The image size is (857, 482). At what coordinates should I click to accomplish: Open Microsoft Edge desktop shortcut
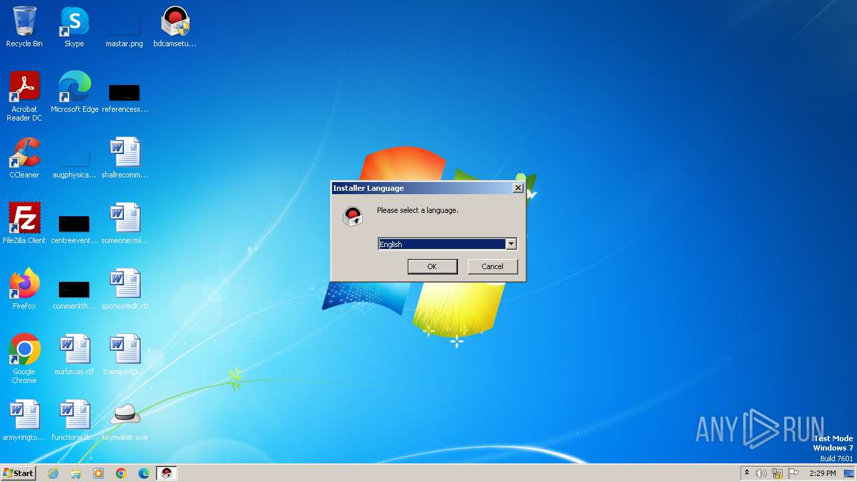74,92
